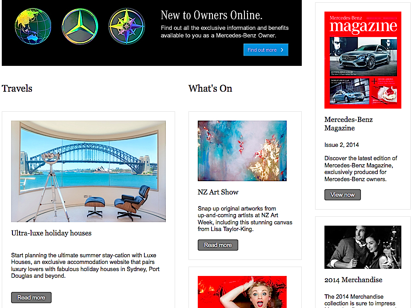416x308 pixels.
Task: Select the "Mercedes-Benz Magazine" title link
Action: [348, 124]
